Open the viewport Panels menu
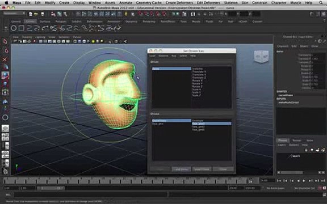Image resolution: width=327 pixels, height=204 pixels. [x=77, y=37]
